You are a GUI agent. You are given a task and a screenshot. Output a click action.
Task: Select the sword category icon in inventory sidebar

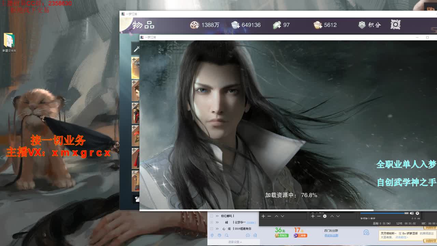pos(136,49)
